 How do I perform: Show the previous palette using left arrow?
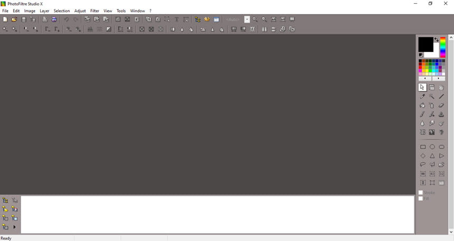(x=425, y=78)
